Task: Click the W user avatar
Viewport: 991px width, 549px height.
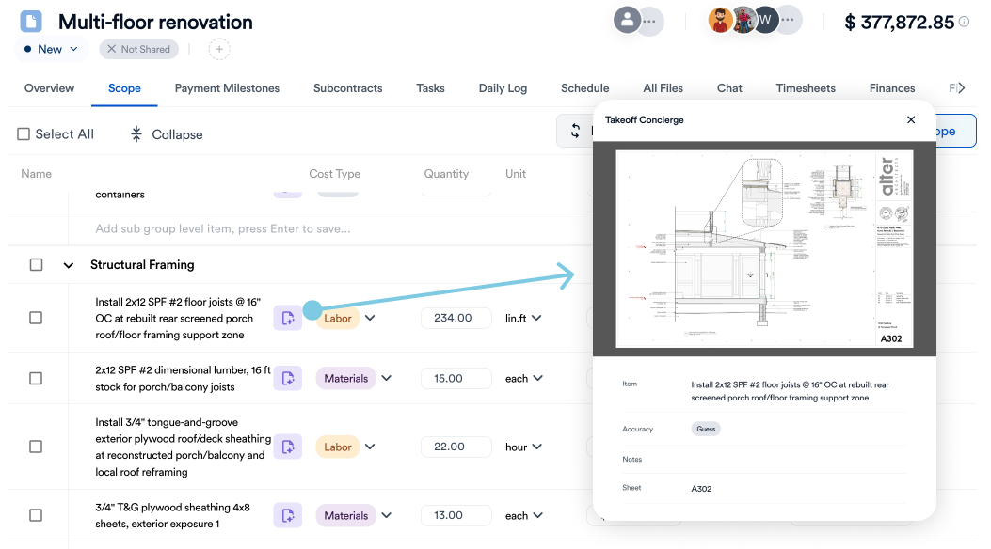Action: click(765, 20)
